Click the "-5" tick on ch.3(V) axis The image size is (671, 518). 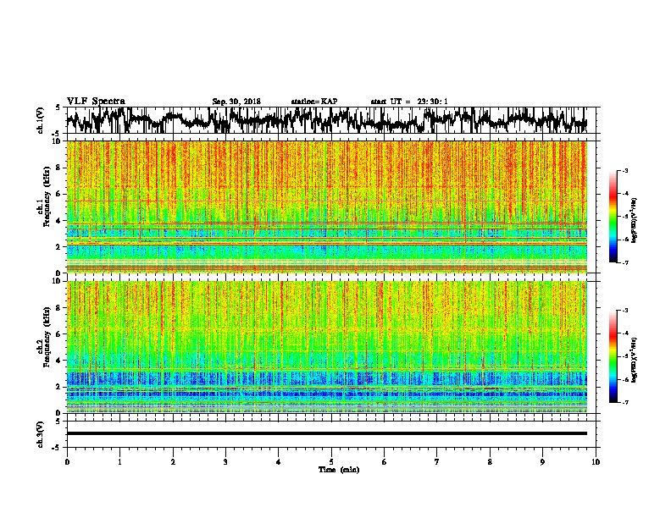[57, 448]
